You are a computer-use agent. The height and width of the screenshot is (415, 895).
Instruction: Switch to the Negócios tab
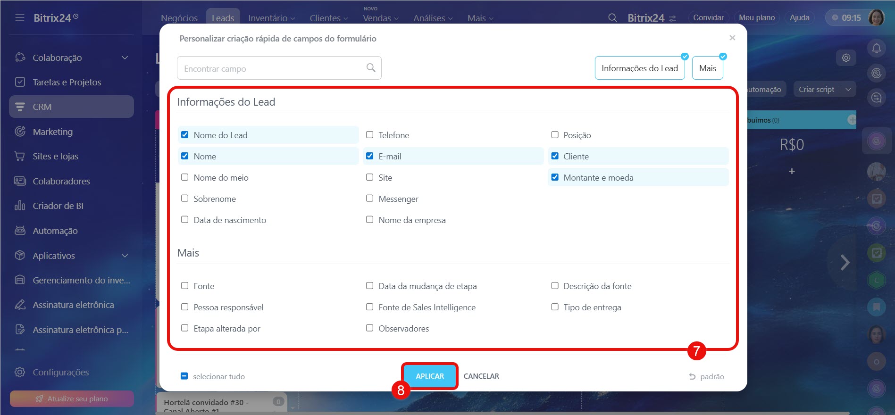pyautogui.click(x=179, y=18)
